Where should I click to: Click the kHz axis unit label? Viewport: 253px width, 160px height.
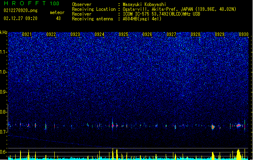click(x=4, y=32)
